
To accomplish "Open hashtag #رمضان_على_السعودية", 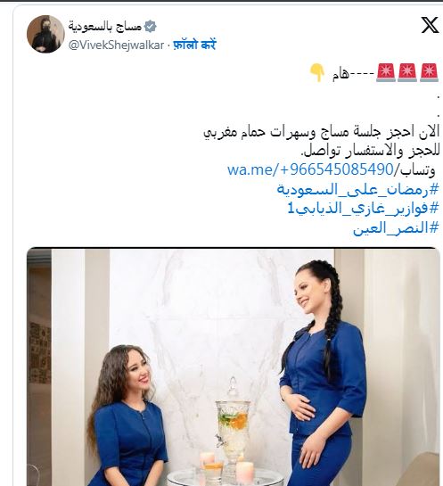I will click(x=357, y=189).
